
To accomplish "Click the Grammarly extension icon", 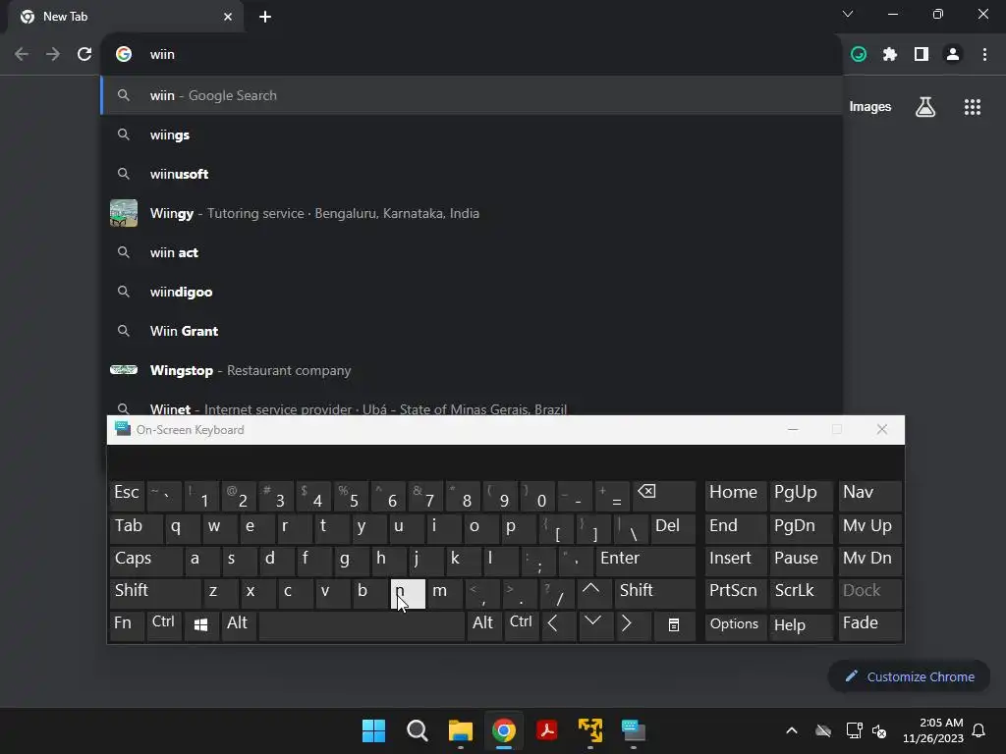I will click(859, 55).
